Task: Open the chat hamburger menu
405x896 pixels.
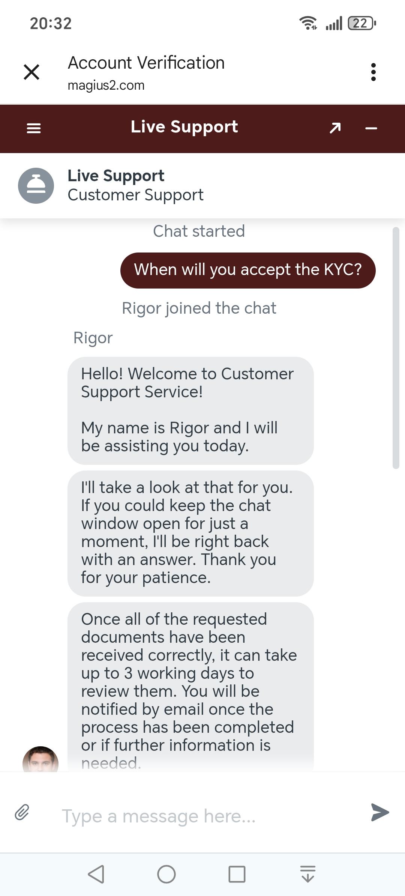Action: pyautogui.click(x=34, y=128)
